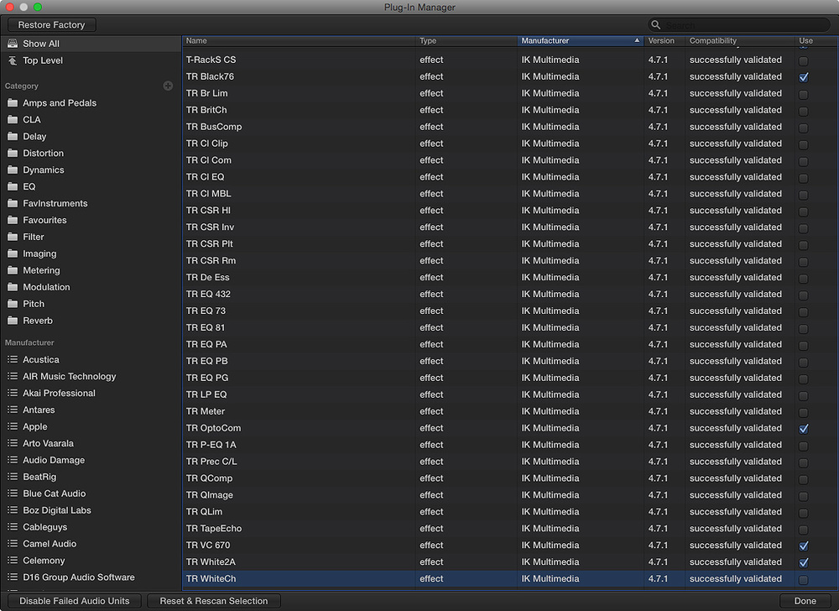The image size is (839, 611).
Task: Click the Reverb folder icon
Action: tap(13, 321)
